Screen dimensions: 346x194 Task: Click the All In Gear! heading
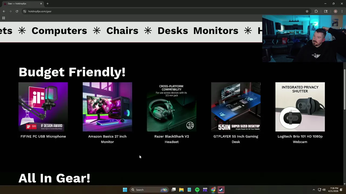pos(54,178)
